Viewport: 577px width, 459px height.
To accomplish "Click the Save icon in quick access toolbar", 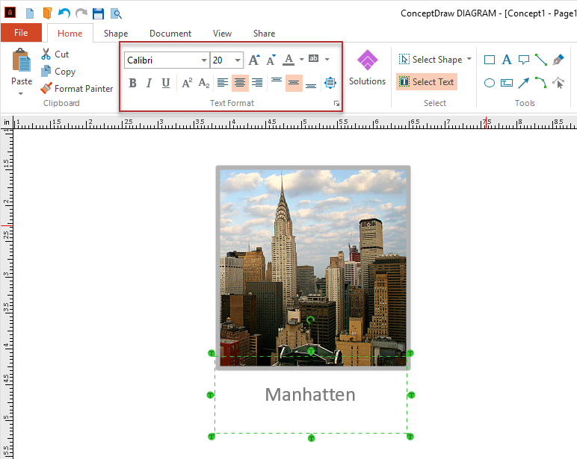I will click(x=98, y=13).
